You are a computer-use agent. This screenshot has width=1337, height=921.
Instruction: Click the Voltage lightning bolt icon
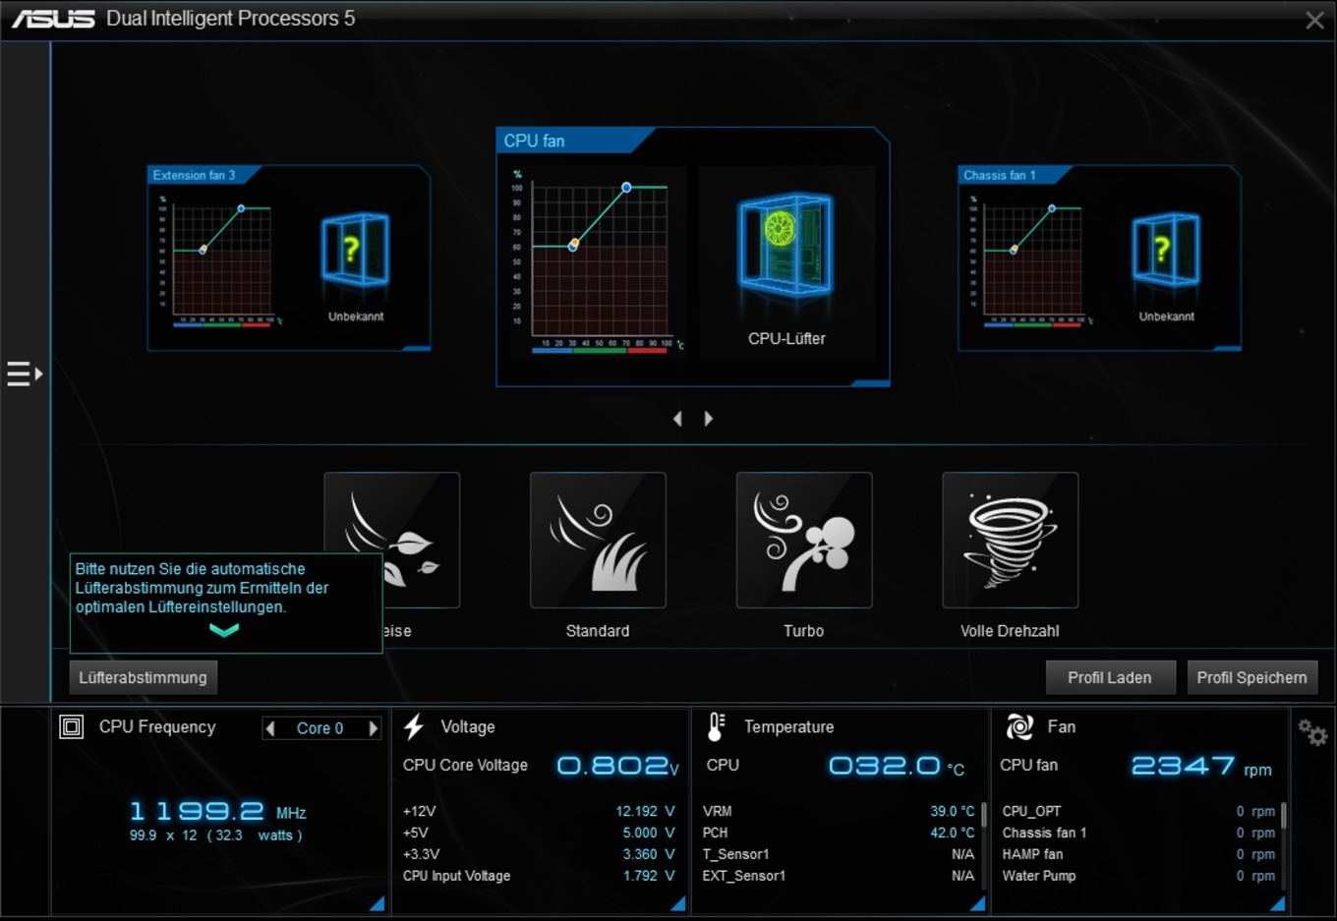pyautogui.click(x=414, y=727)
